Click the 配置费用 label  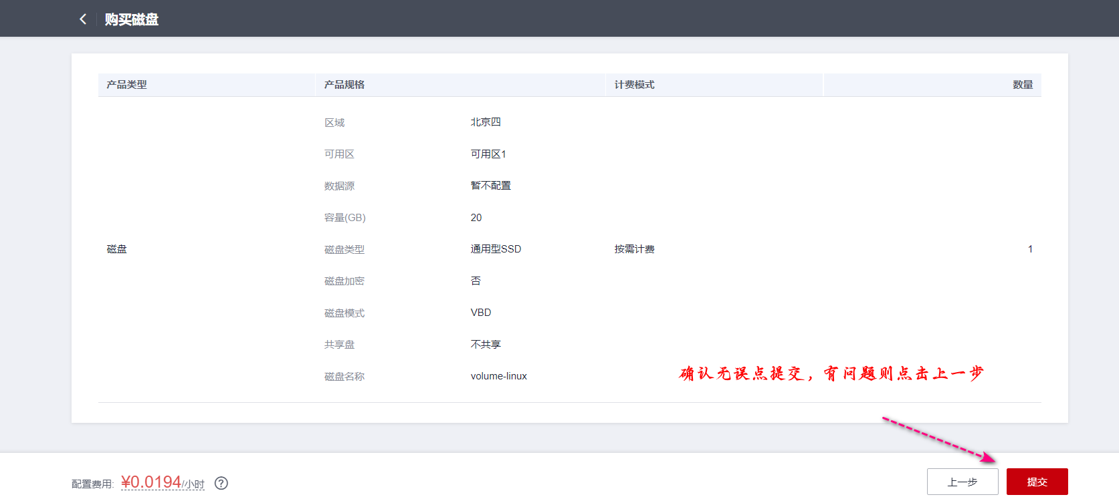93,484
